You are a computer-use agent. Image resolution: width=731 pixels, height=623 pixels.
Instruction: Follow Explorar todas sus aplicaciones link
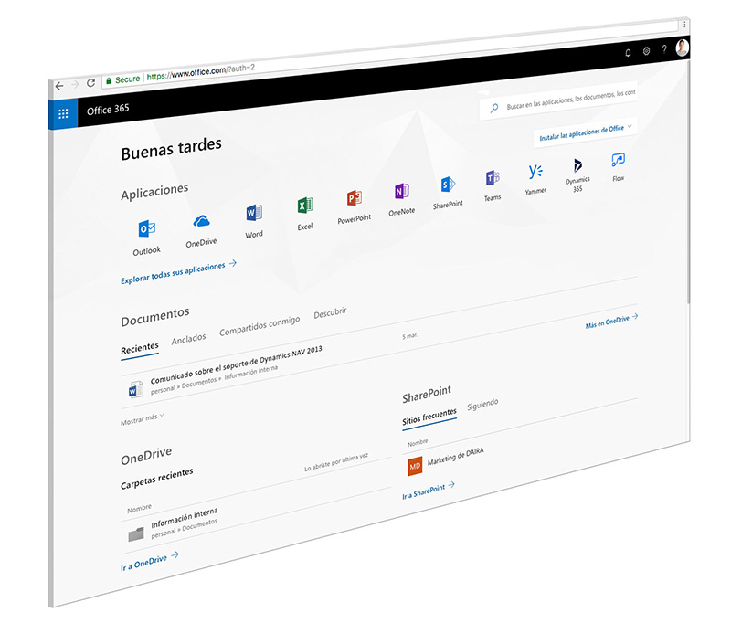178,272
